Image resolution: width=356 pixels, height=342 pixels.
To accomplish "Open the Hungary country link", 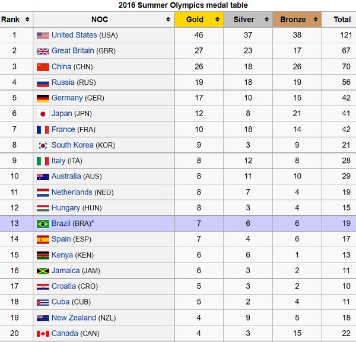I will 66,207.
